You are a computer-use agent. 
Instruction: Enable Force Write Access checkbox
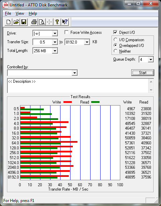(66, 32)
